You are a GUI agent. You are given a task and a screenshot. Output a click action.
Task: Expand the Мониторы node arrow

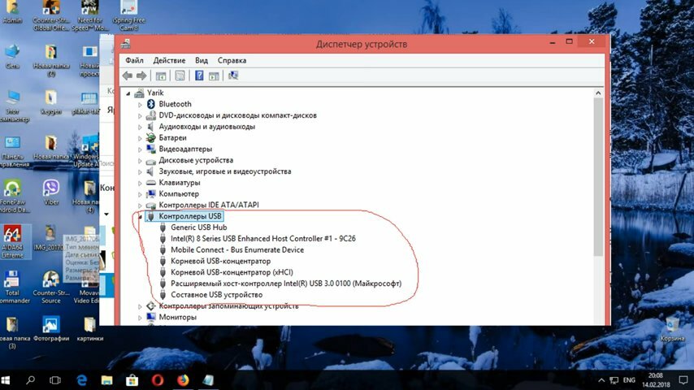[x=140, y=318]
